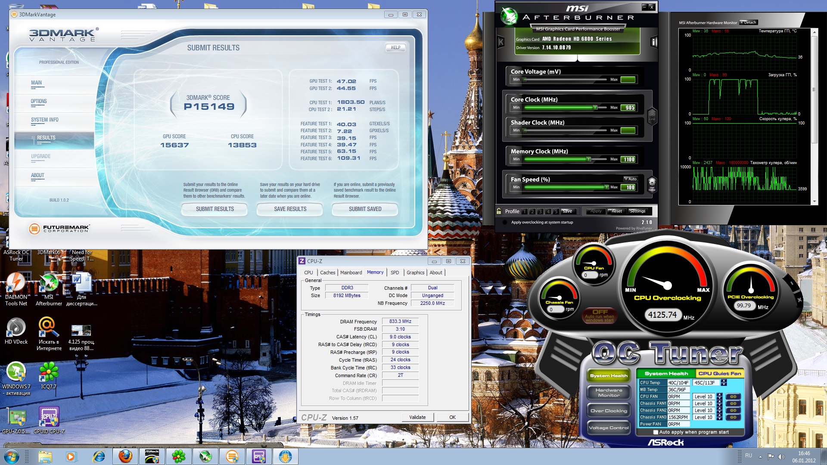Click Fan Speed slider handle in Afterburner
Viewport: 827px width, 465px height.
click(x=606, y=187)
